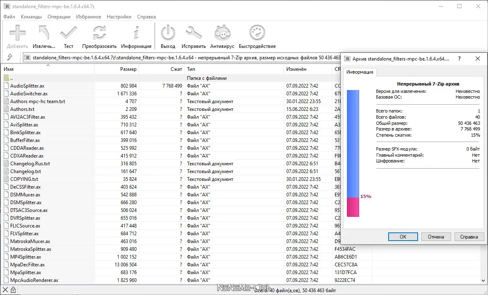The height and width of the screenshot is (295, 488).
Task: Click the Выход (Exit) power icon
Action: point(168,33)
